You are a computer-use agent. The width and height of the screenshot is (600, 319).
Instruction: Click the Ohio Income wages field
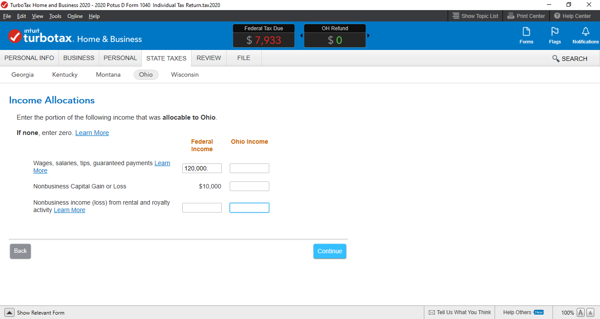click(x=249, y=168)
